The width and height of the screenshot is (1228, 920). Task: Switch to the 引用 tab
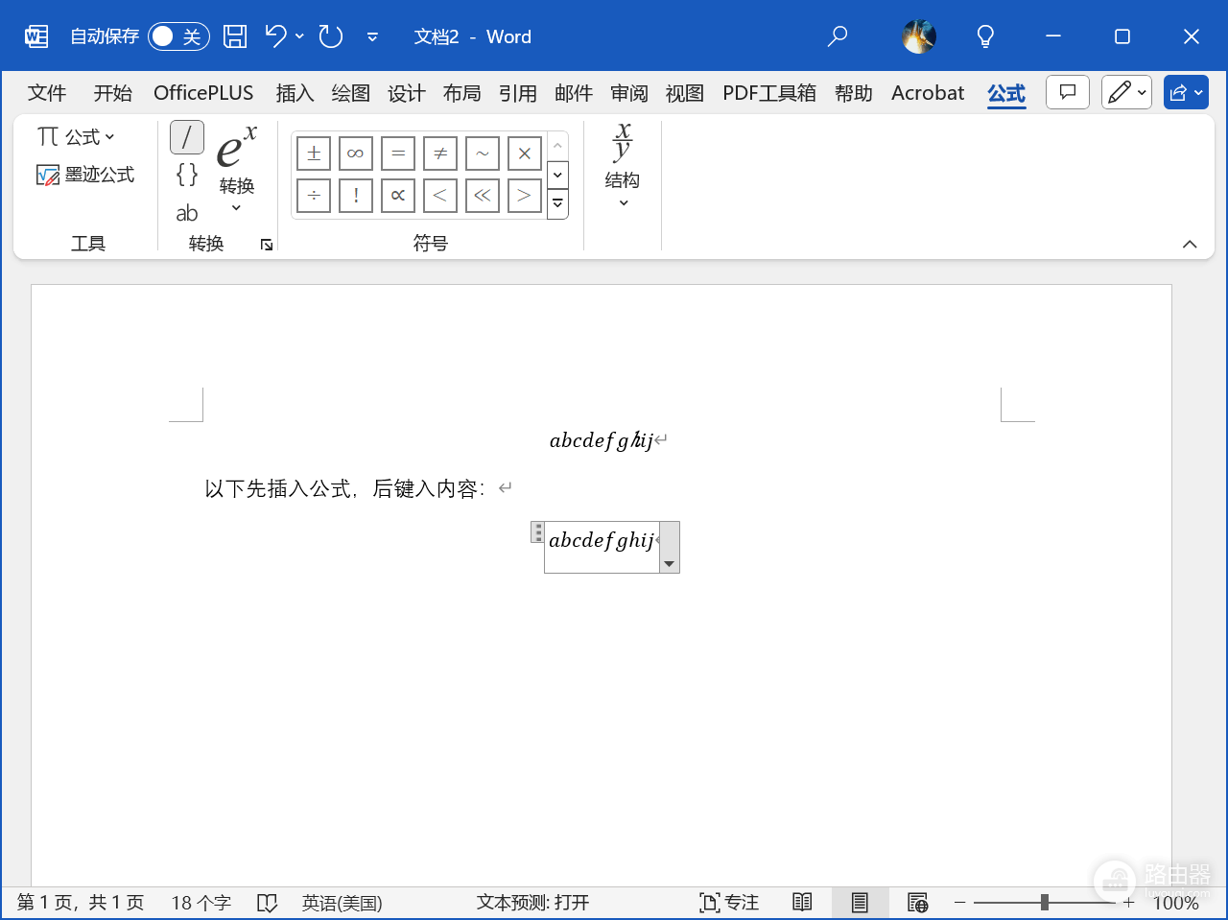coord(517,93)
